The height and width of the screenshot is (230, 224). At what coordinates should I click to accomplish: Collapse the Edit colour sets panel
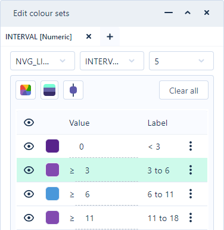click(x=188, y=13)
